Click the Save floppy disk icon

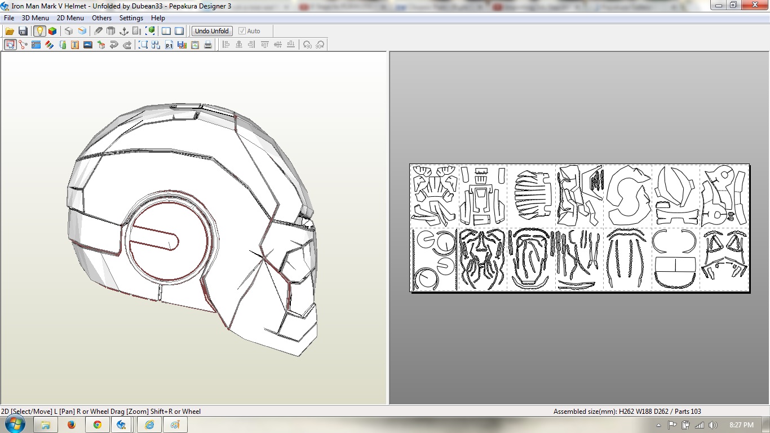(23, 31)
